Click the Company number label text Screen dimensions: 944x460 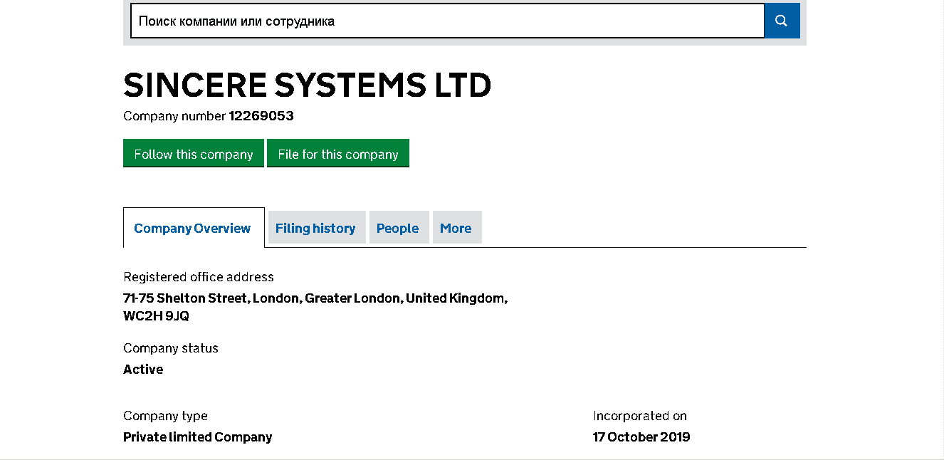[174, 116]
